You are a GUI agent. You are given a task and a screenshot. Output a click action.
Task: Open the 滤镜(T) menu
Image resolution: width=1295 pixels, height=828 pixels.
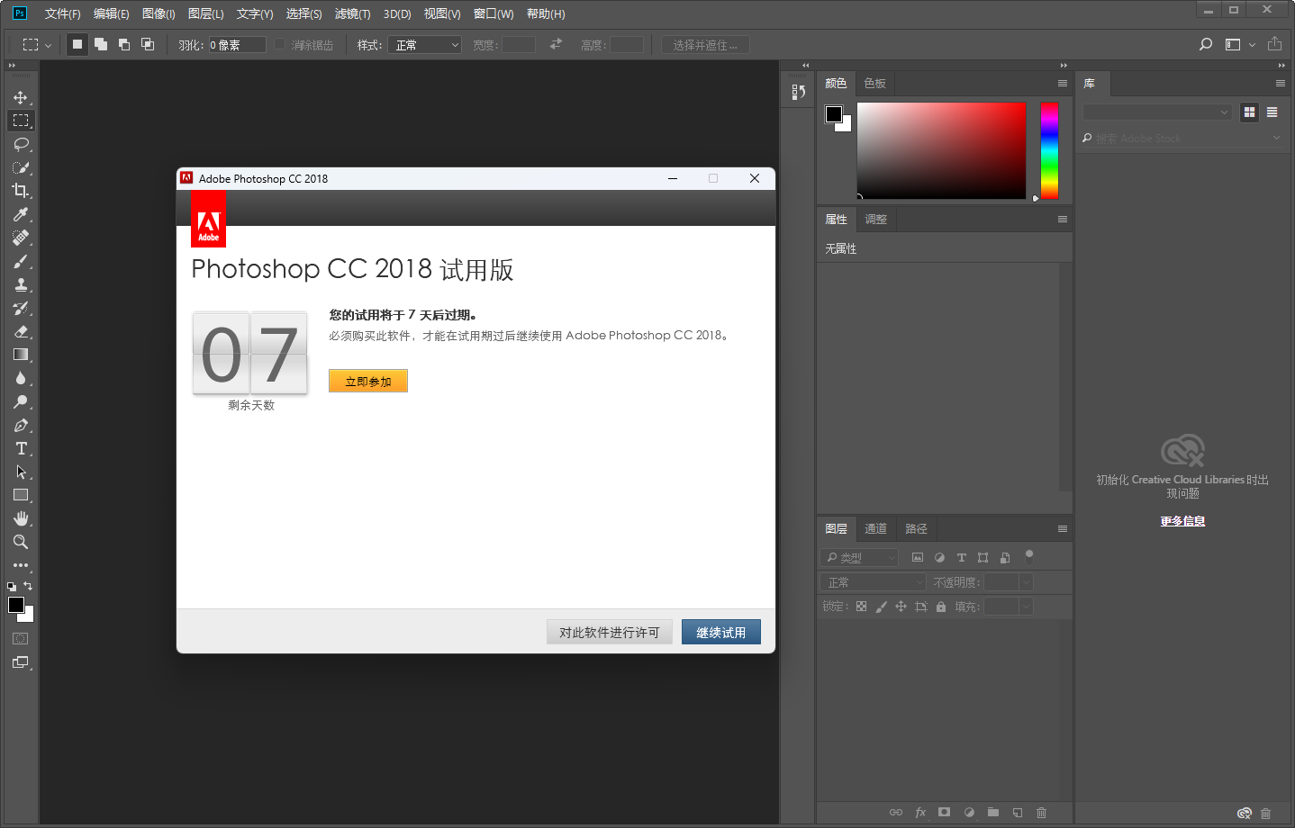coord(352,13)
